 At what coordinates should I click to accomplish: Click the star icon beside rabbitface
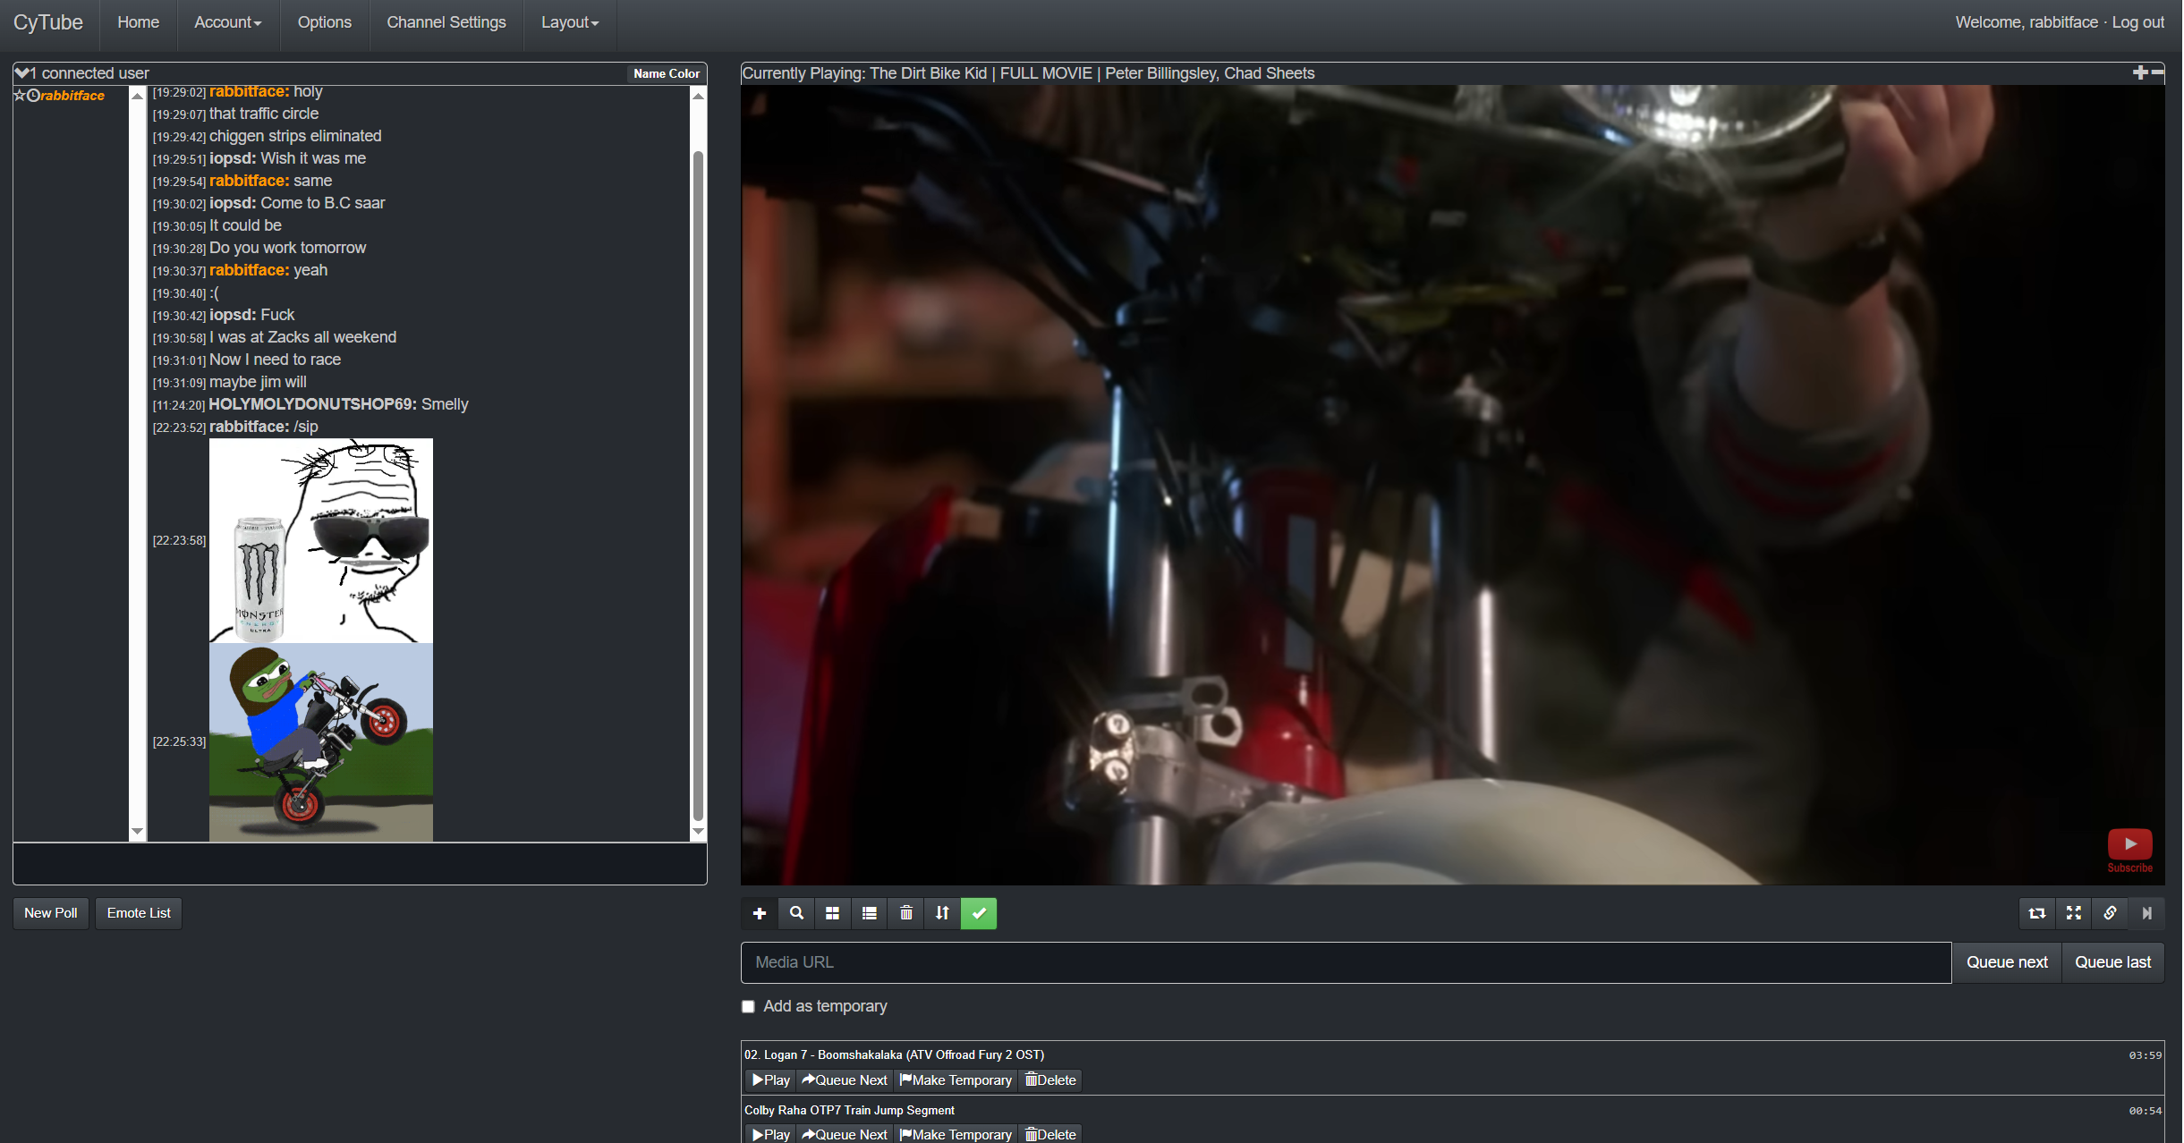click(20, 96)
